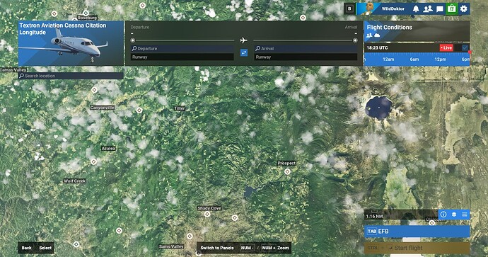Open the departure Runway dropdown
The height and width of the screenshot is (257, 488).
(182, 57)
